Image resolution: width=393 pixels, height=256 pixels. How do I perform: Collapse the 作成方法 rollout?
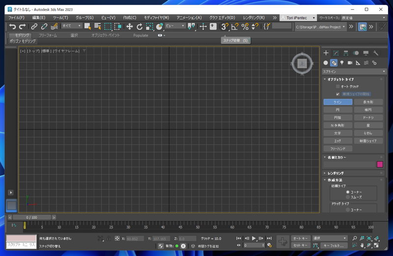tap(335, 180)
